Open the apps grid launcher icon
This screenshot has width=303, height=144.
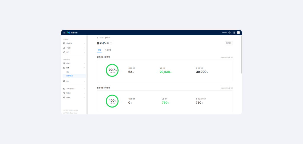[233, 33]
